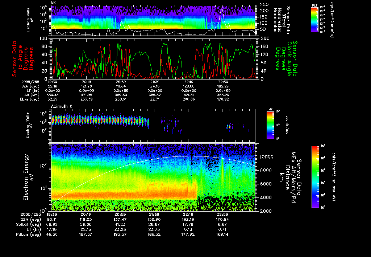Click the 'Hz' heading above the color bar
The image size is (371, 257).
(270, 110)
